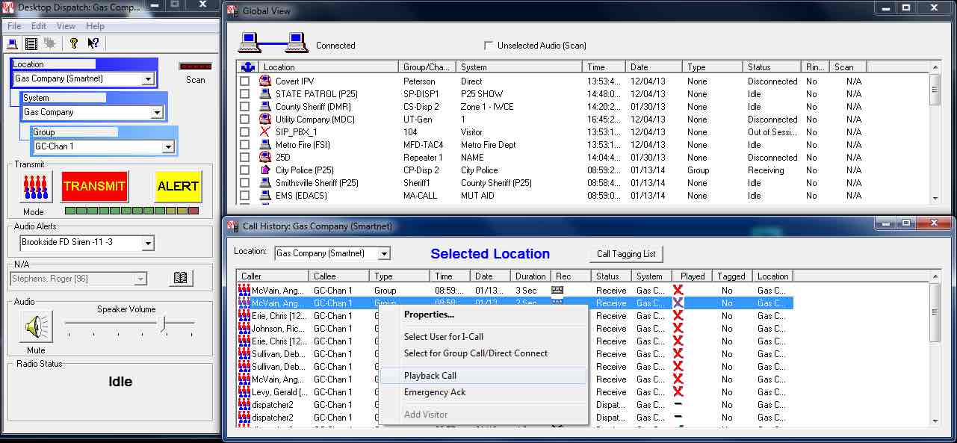
Task: Click the context help pointer toolbar icon
Action: point(93,43)
